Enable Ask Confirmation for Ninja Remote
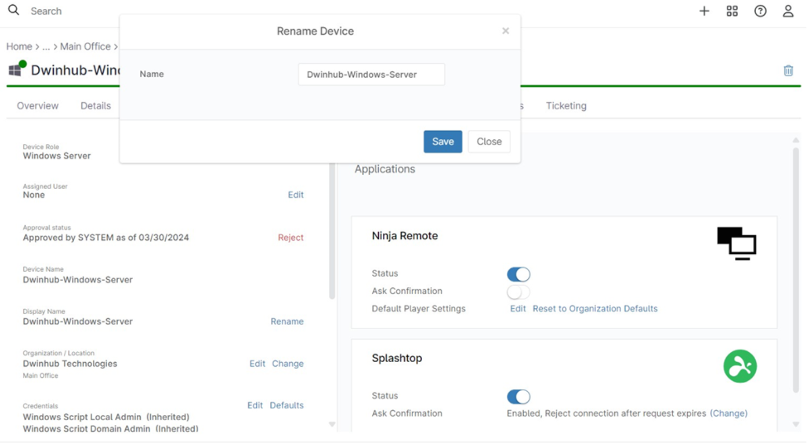This screenshot has width=809, height=443. tap(518, 292)
